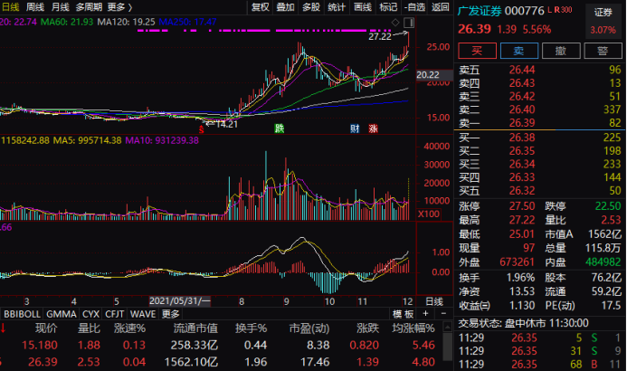Open the 叠加 overlay option
Image resolution: width=627 pixels, height=371 pixels.
point(286,7)
